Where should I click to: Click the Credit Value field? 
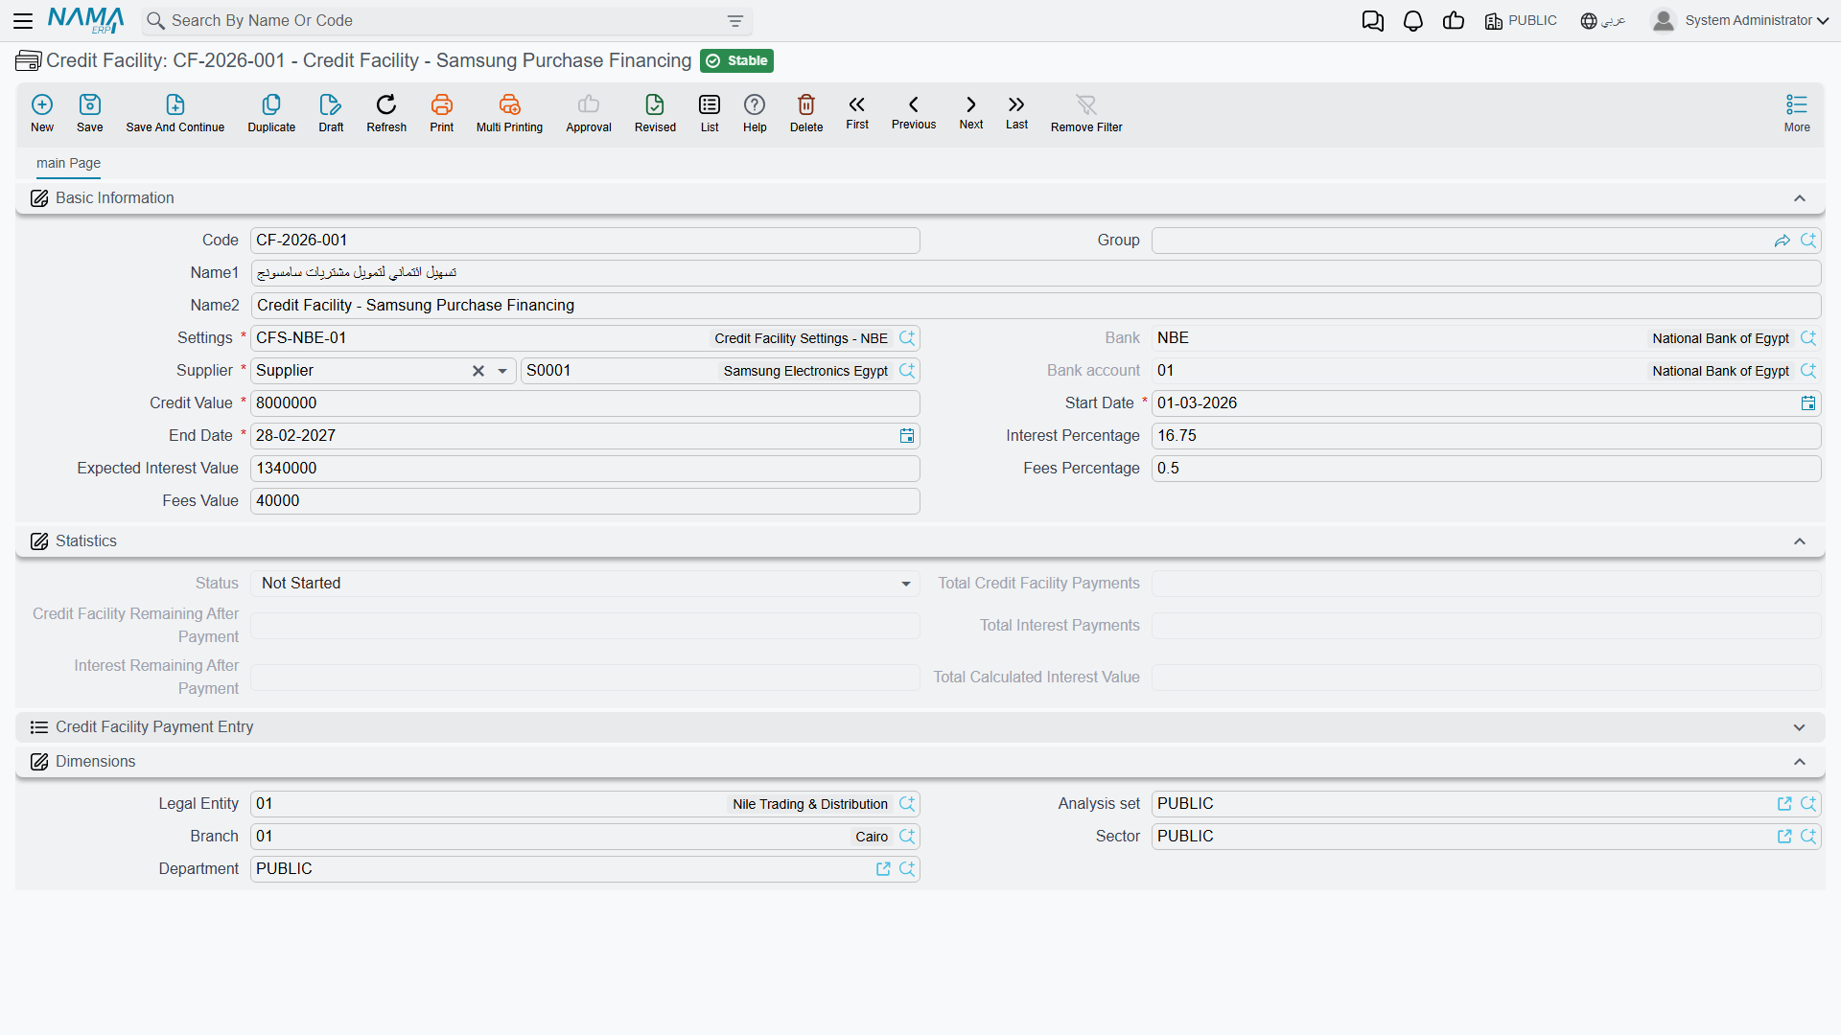(x=585, y=403)
